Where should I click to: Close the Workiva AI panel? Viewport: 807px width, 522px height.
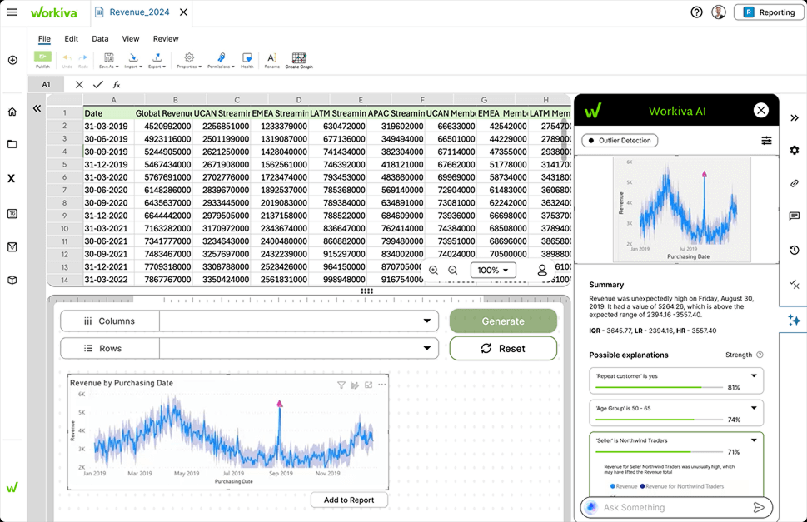761,110
